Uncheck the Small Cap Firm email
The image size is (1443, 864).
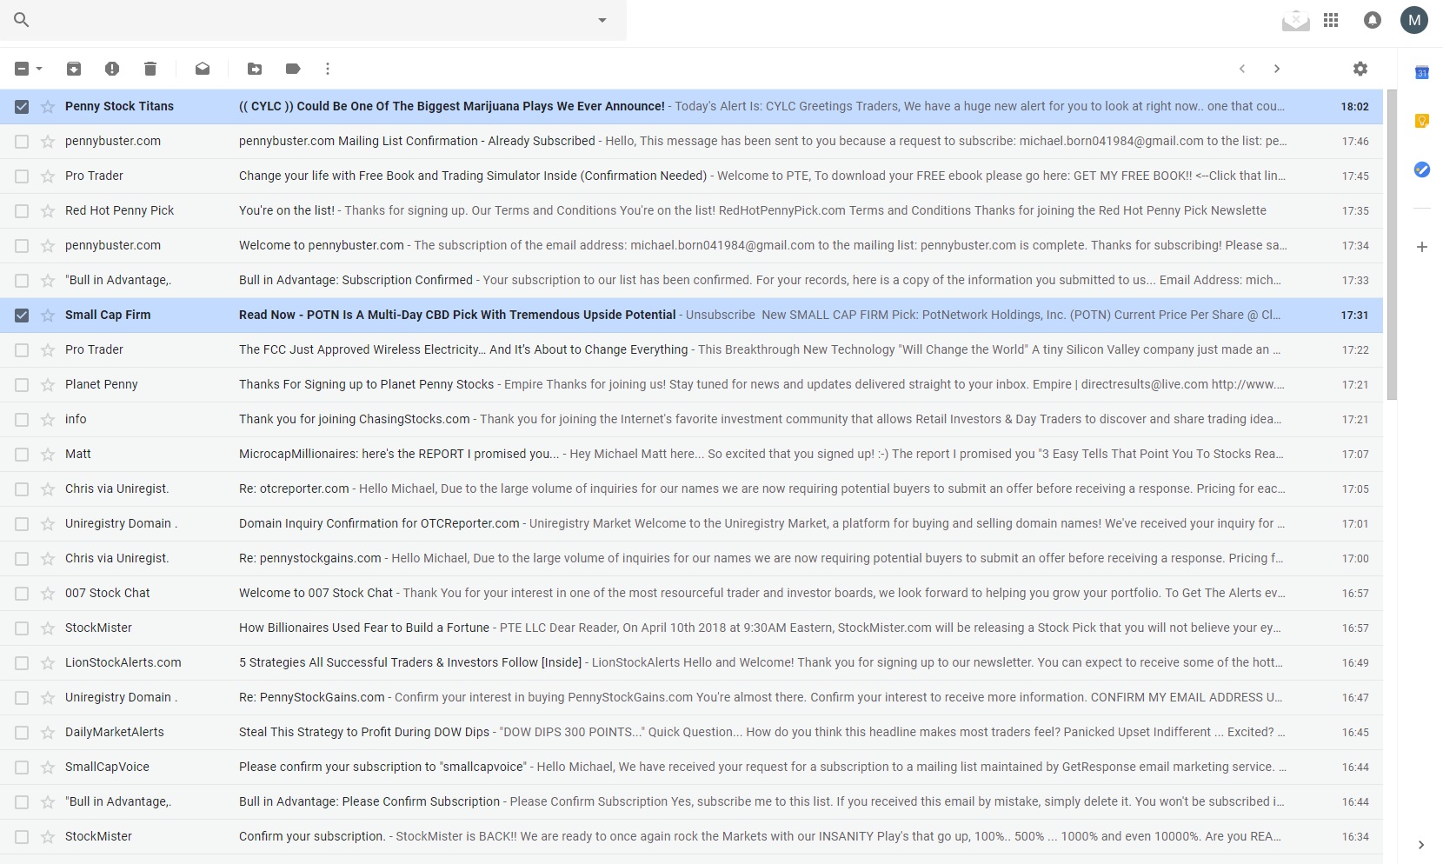click(22, 316)
